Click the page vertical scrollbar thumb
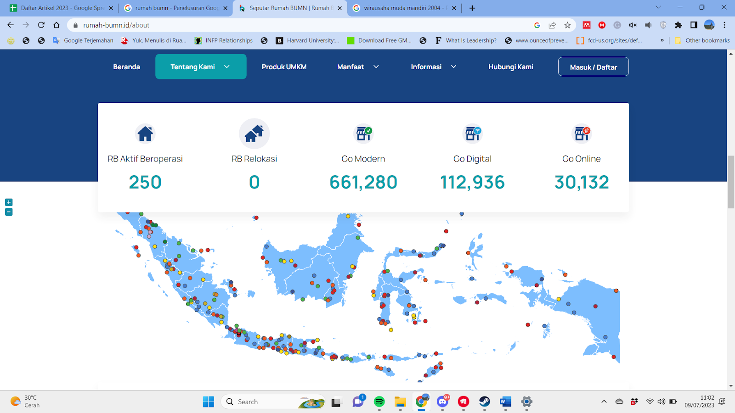The image size is (735, 413). 730,182
